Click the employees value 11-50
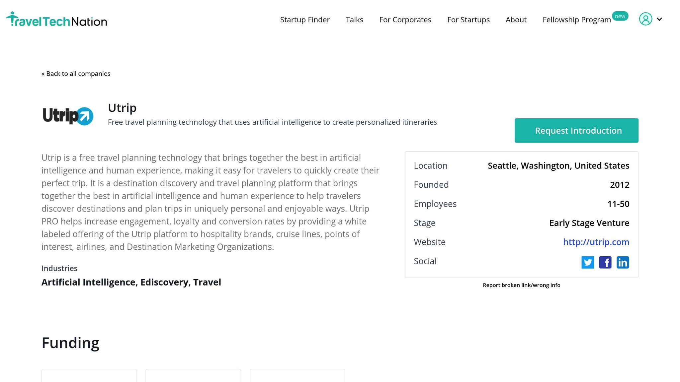The image size is (680, 382). (x=618, y=204)
